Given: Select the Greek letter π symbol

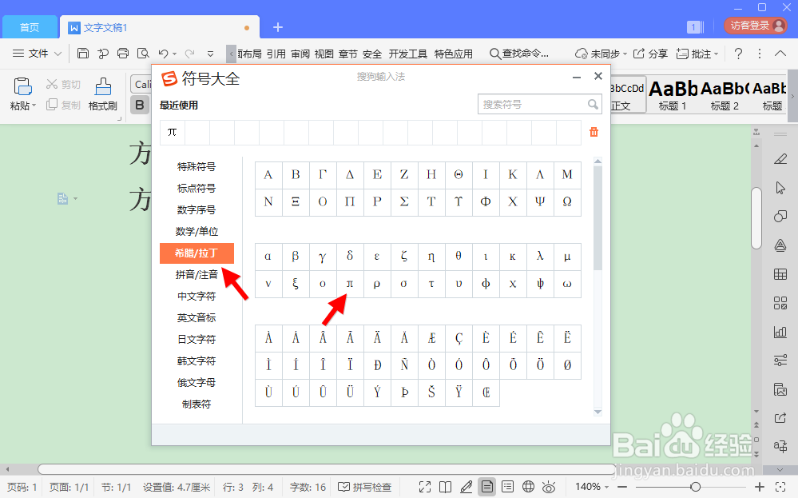Looking at the screenshot, I should pos(349,284).
